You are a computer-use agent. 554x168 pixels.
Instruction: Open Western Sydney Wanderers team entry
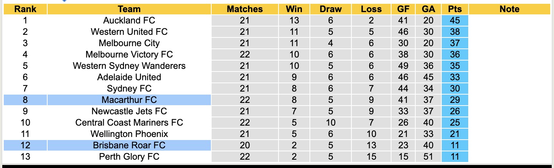click(129, 66)
